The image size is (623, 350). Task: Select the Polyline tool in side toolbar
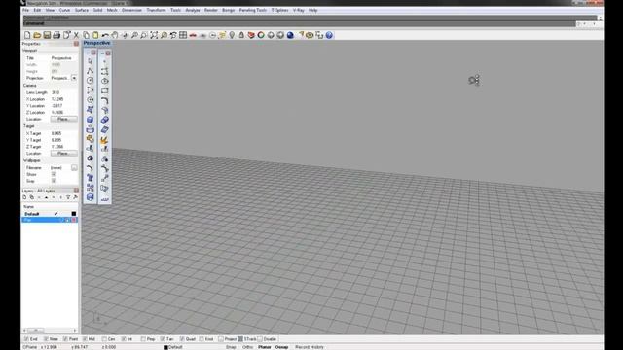point(91,71)
